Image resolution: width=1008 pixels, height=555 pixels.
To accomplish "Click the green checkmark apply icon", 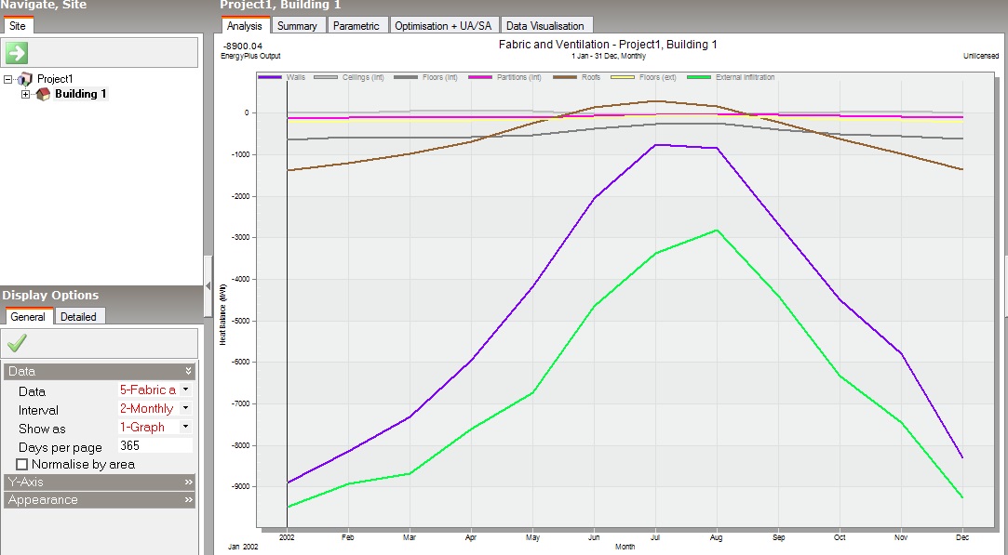I will point(17,343).
